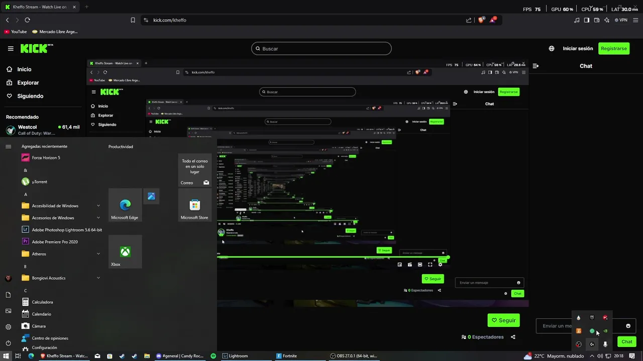Open the Start menu power button

coord(8,343)
